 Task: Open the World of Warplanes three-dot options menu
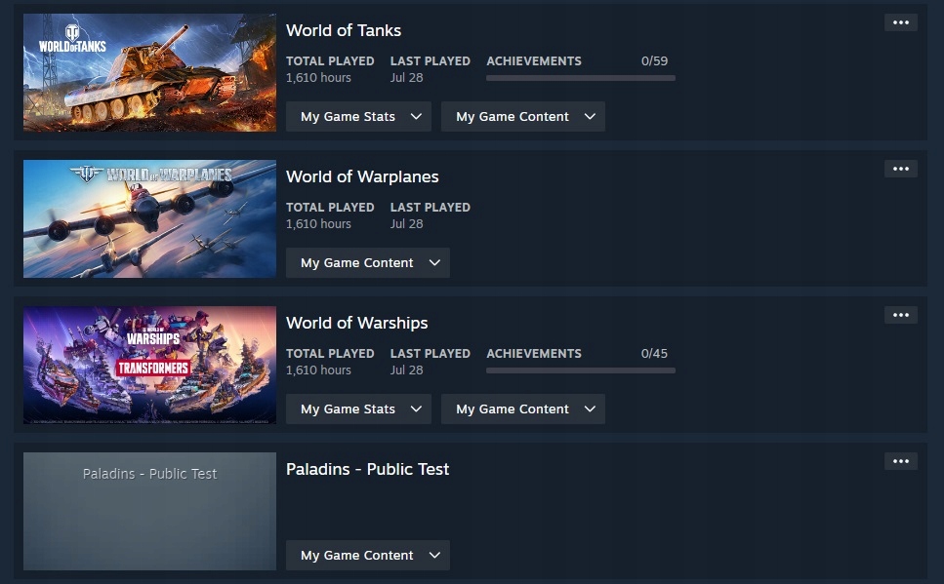(x=901, y=169)
